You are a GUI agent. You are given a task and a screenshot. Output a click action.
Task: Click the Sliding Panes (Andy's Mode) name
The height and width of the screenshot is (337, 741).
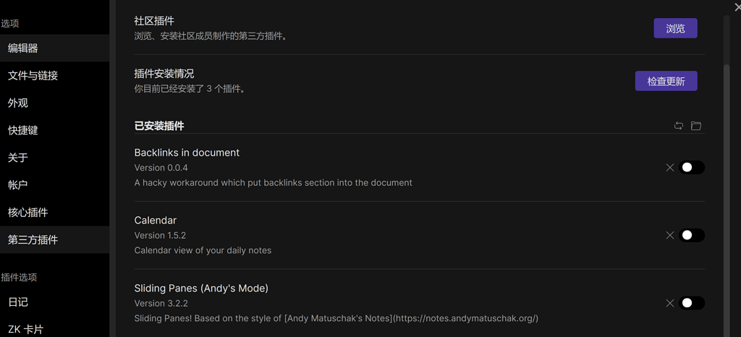[201, 288]
